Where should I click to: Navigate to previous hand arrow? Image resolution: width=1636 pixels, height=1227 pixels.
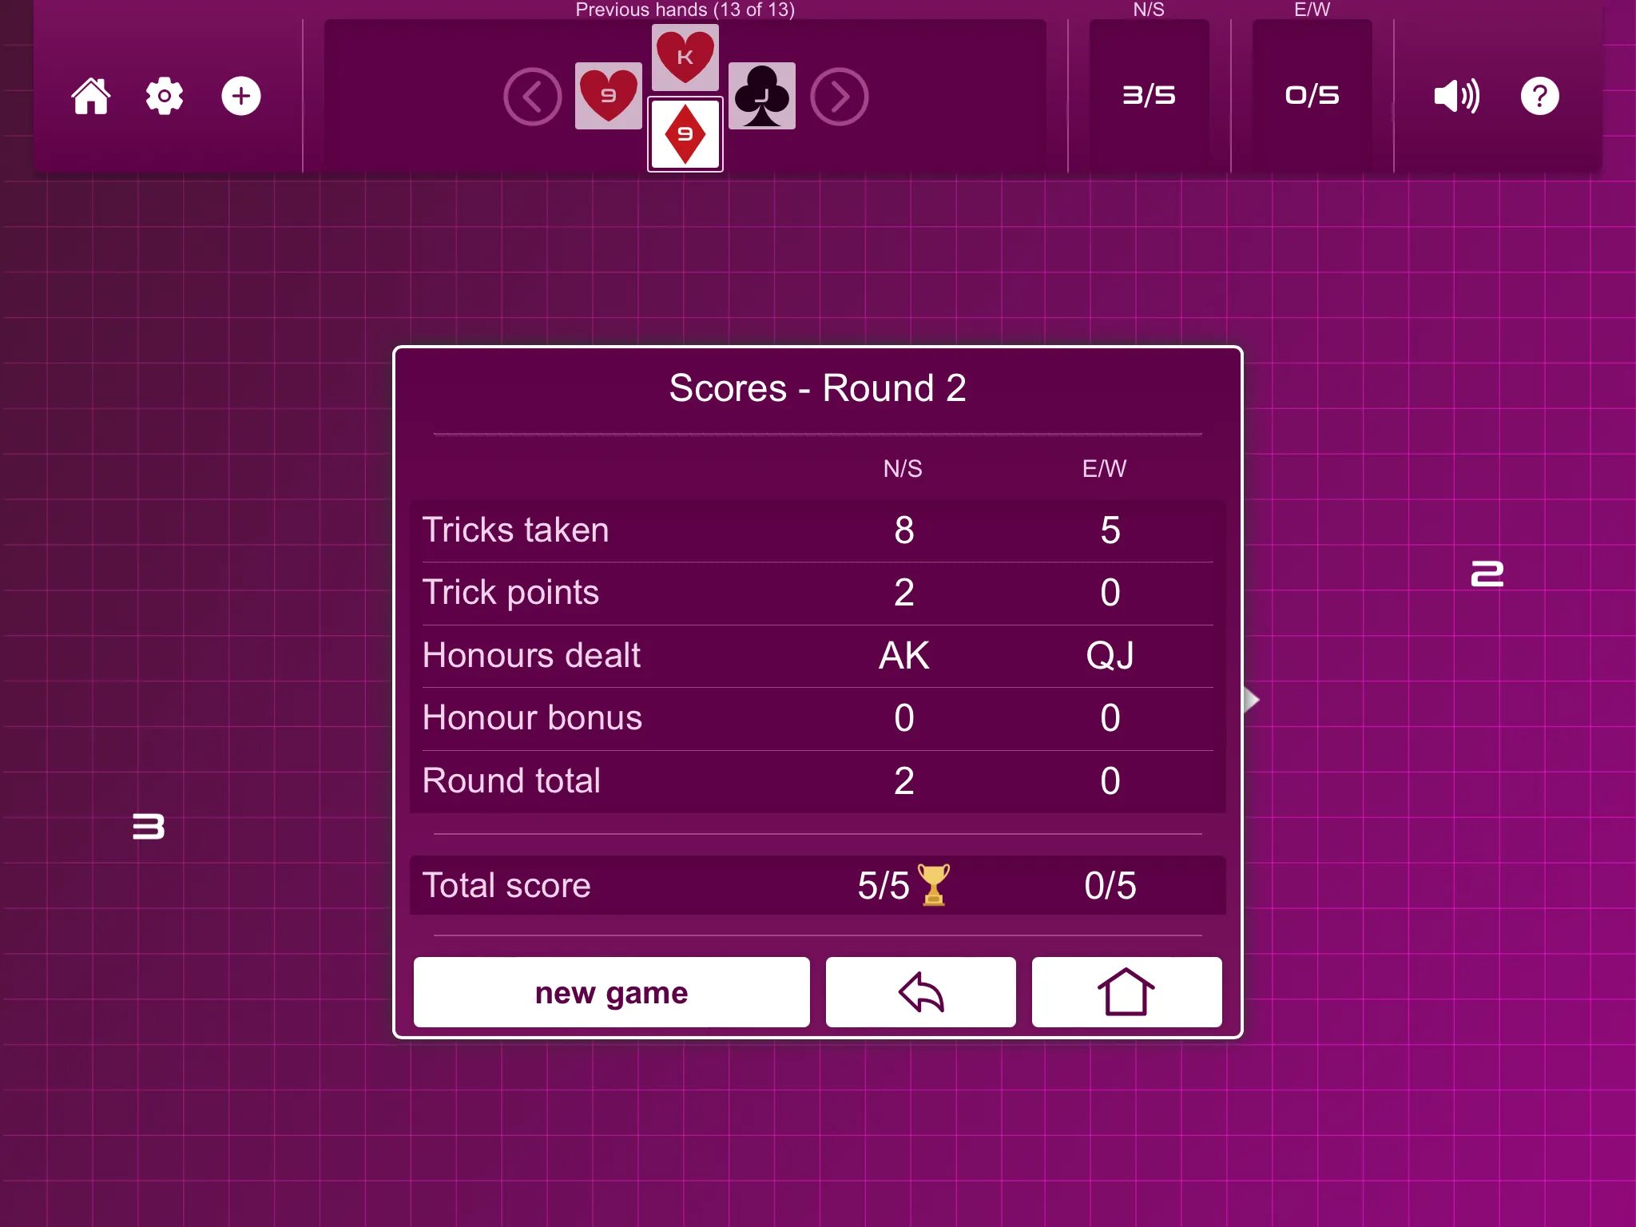tap(532, 97)
